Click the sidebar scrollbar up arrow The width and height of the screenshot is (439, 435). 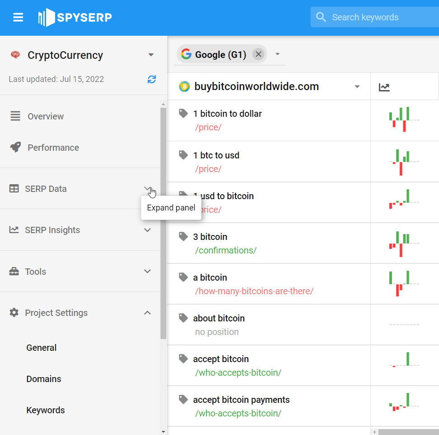tap(164, 104)
